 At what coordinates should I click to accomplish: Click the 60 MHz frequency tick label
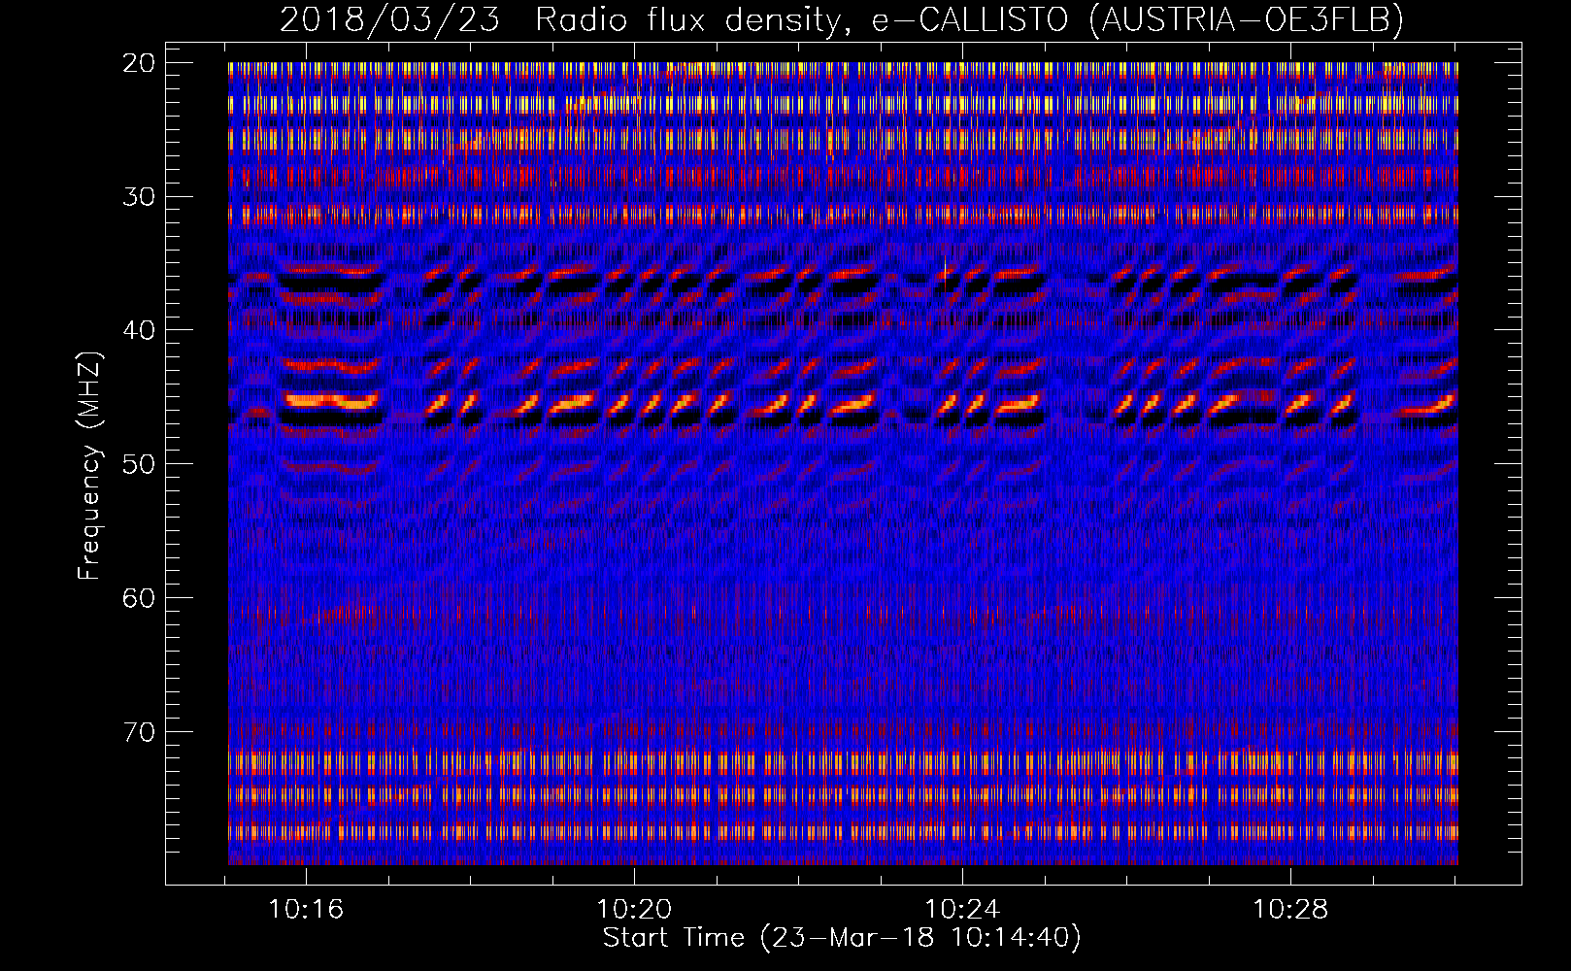[140, 598]
